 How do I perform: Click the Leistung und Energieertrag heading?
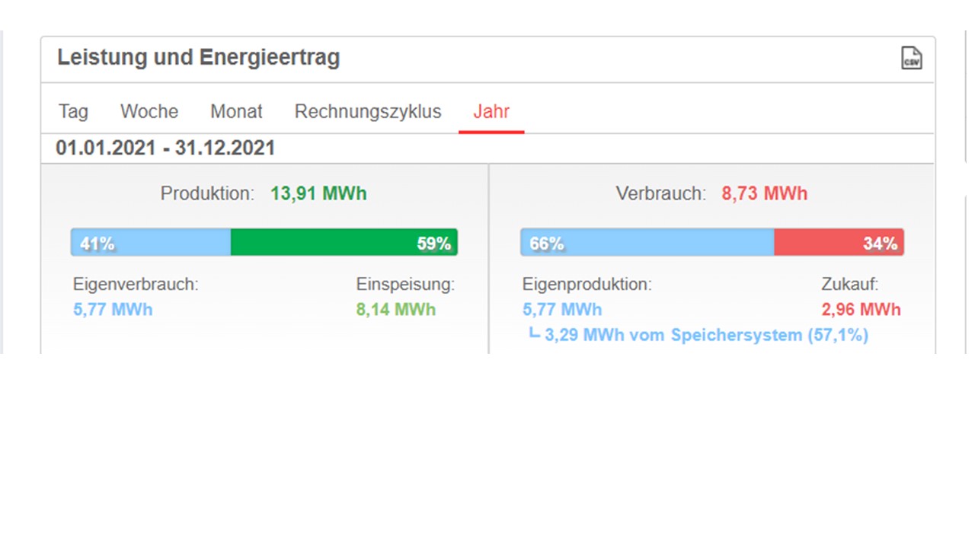point(198,57)
